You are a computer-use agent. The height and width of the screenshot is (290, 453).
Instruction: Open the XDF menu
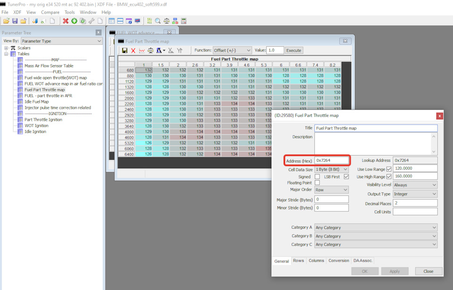coord(17,12)
